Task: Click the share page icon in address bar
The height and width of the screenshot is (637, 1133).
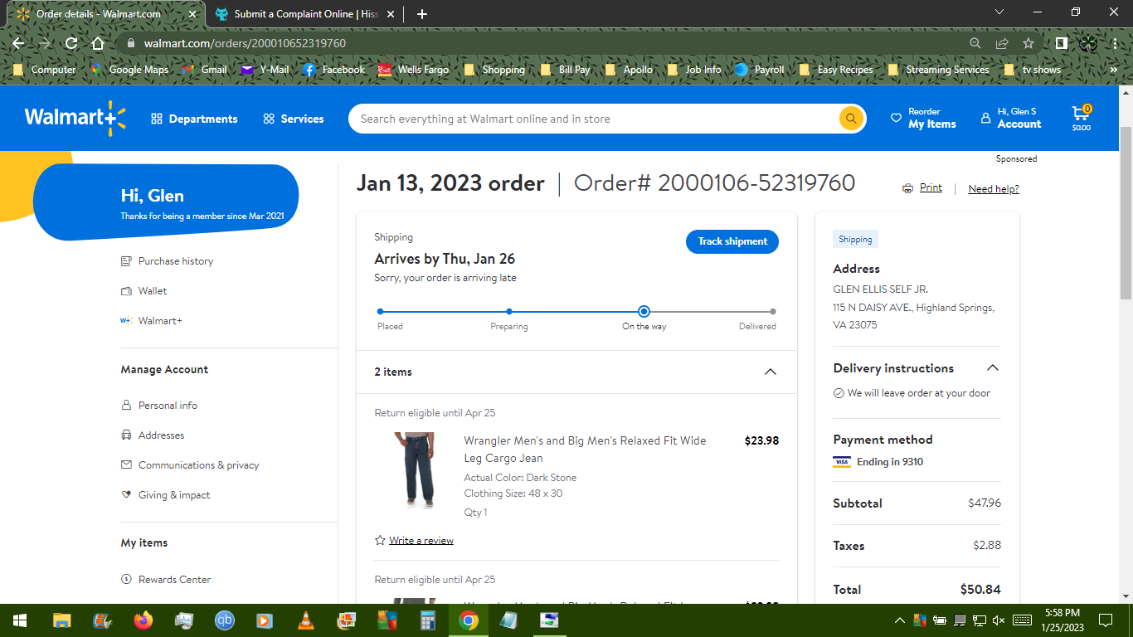Action: (x=1002, y=43)
